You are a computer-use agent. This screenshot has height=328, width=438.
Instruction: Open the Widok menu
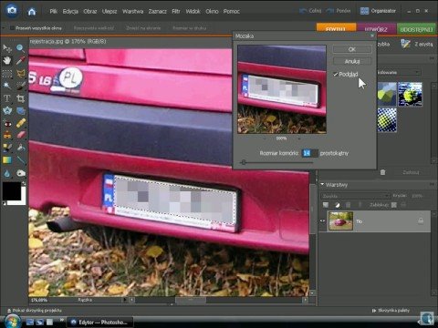(193, 11)
